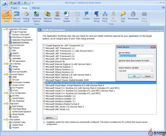The height and width of the screenshot is (136, 166).
Task: Collapse the Advanced Options tree node
Action: (4, 74)
